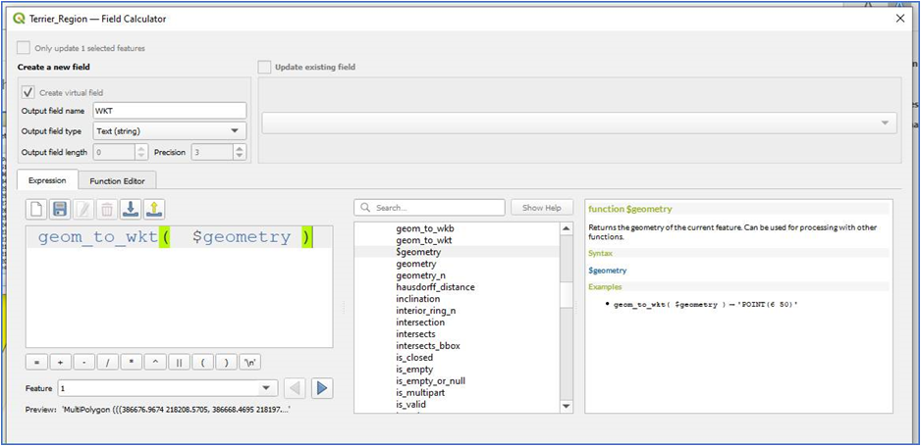Click the Precision spinbox
Screen dimensions: 921x447
coord(218,153)
